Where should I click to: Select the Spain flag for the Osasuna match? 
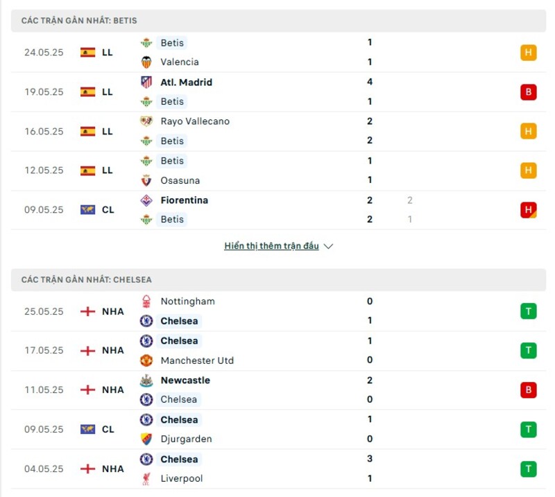click(87, 170)
